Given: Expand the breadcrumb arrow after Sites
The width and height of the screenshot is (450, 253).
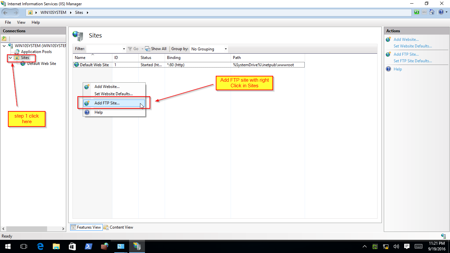Looking at the screenshot, I should pyautogui.click(x=88, y=13).
